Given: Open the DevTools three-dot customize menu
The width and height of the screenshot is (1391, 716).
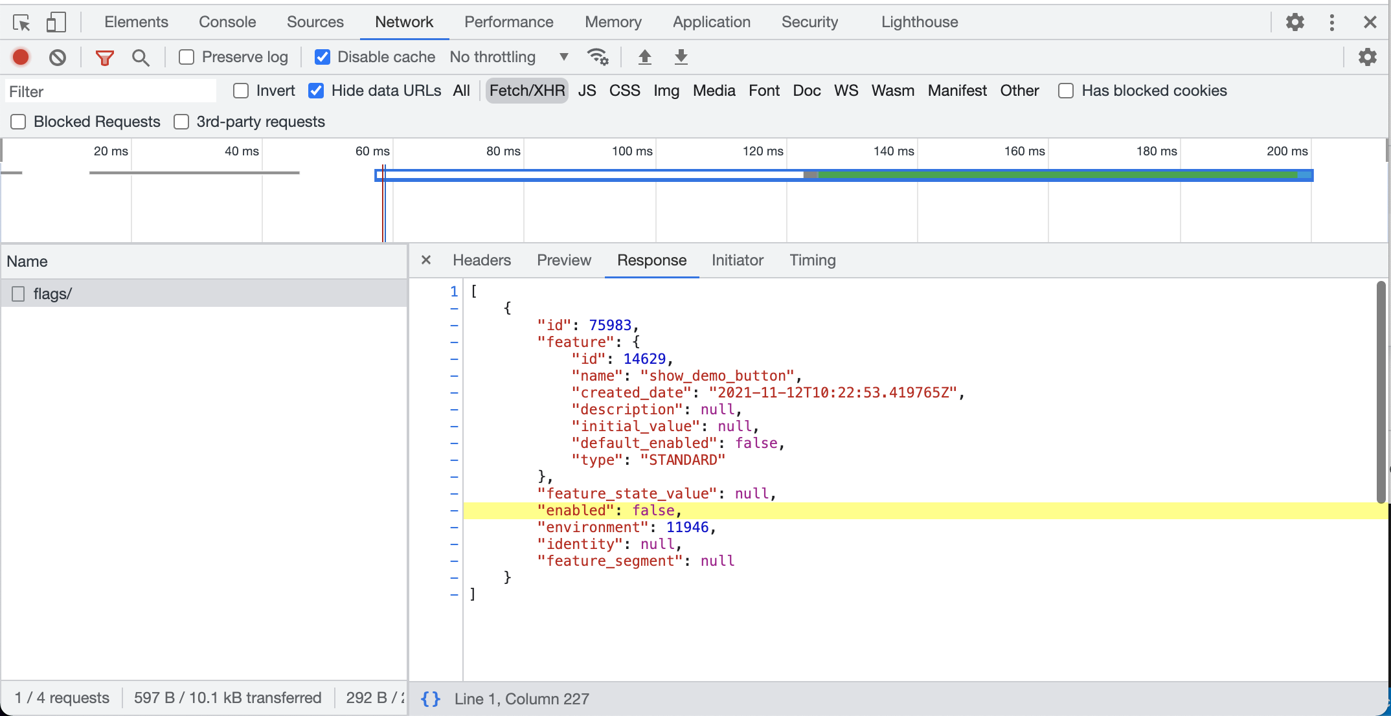Looking at the screenshot, I should point(1331,23).
